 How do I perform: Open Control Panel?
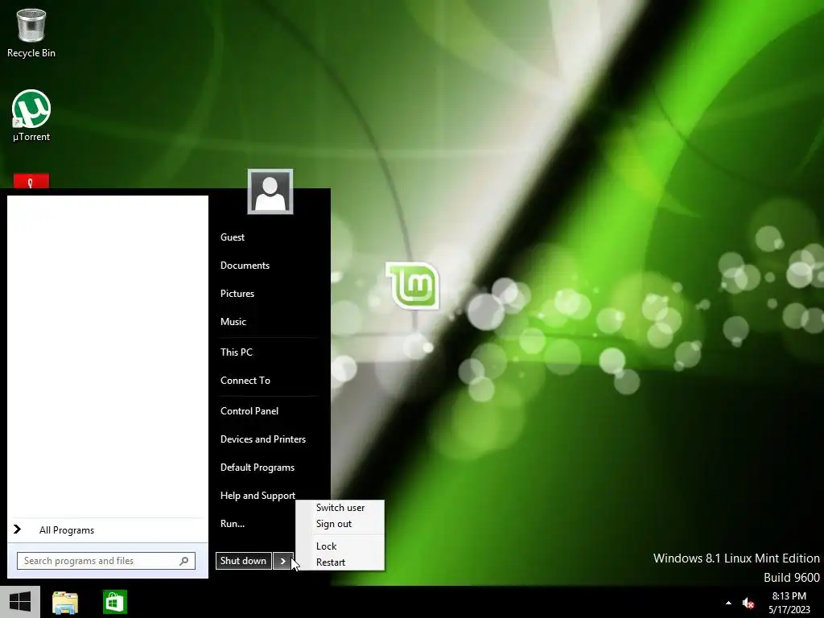[249, 411]
